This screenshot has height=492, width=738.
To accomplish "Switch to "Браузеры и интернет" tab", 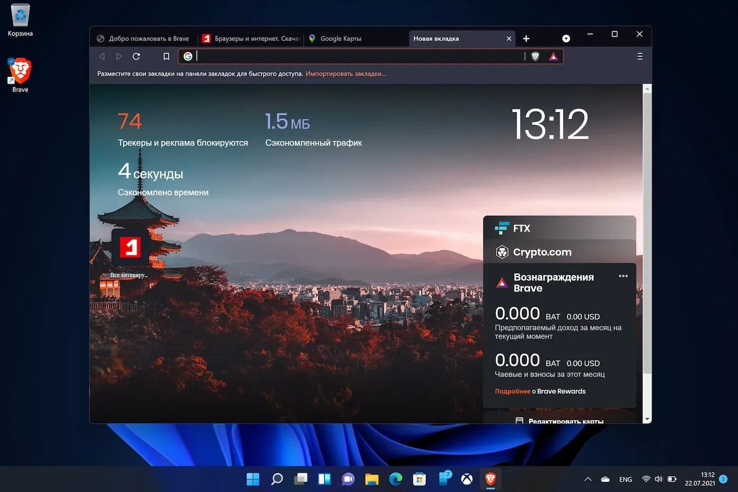I will point(251,38).
